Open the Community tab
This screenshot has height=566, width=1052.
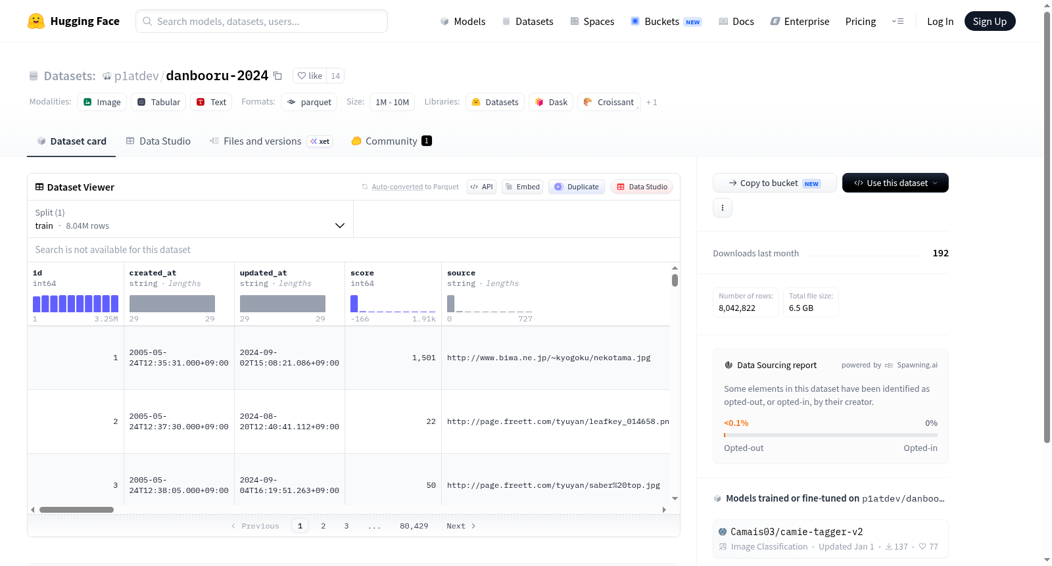coord(391,141)
